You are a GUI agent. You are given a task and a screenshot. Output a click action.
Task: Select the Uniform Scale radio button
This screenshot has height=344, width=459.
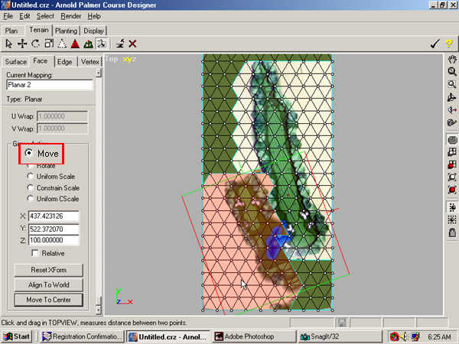click(x=30, y=176)
